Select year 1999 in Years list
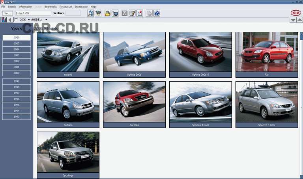The image size is (303, 179). pos(17,81)
